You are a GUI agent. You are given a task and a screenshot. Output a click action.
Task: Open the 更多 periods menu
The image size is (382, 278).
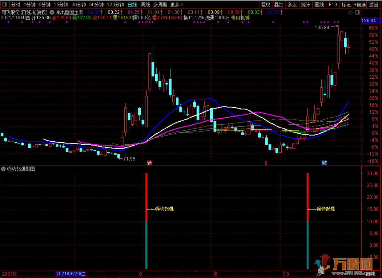(x=177, y=5)
